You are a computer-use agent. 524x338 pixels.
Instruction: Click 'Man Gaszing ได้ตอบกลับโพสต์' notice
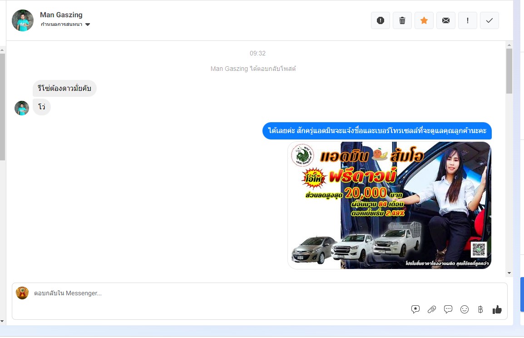tap(253, 69)
